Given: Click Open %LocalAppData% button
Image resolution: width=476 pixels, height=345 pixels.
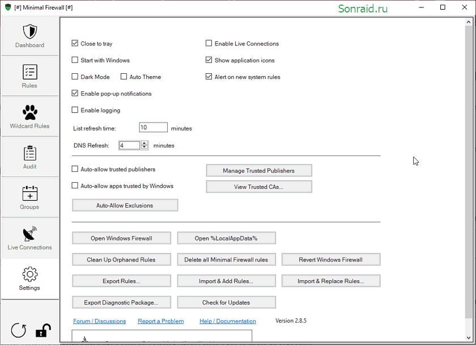Looking at the screenshot, I should [x=227, y=238].
